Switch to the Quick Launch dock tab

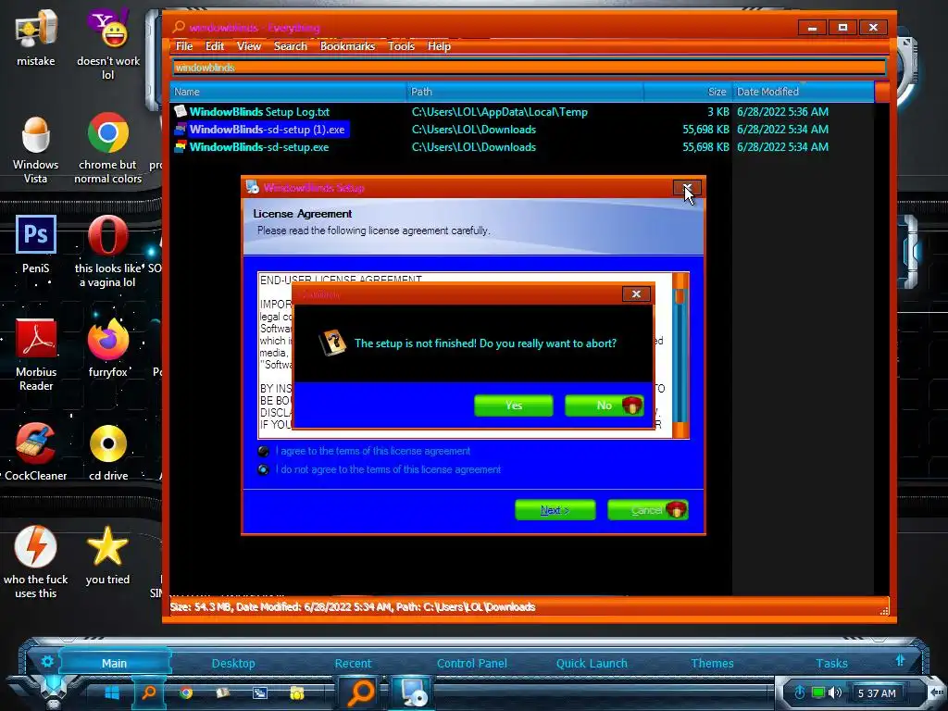[x=592, y=663]
